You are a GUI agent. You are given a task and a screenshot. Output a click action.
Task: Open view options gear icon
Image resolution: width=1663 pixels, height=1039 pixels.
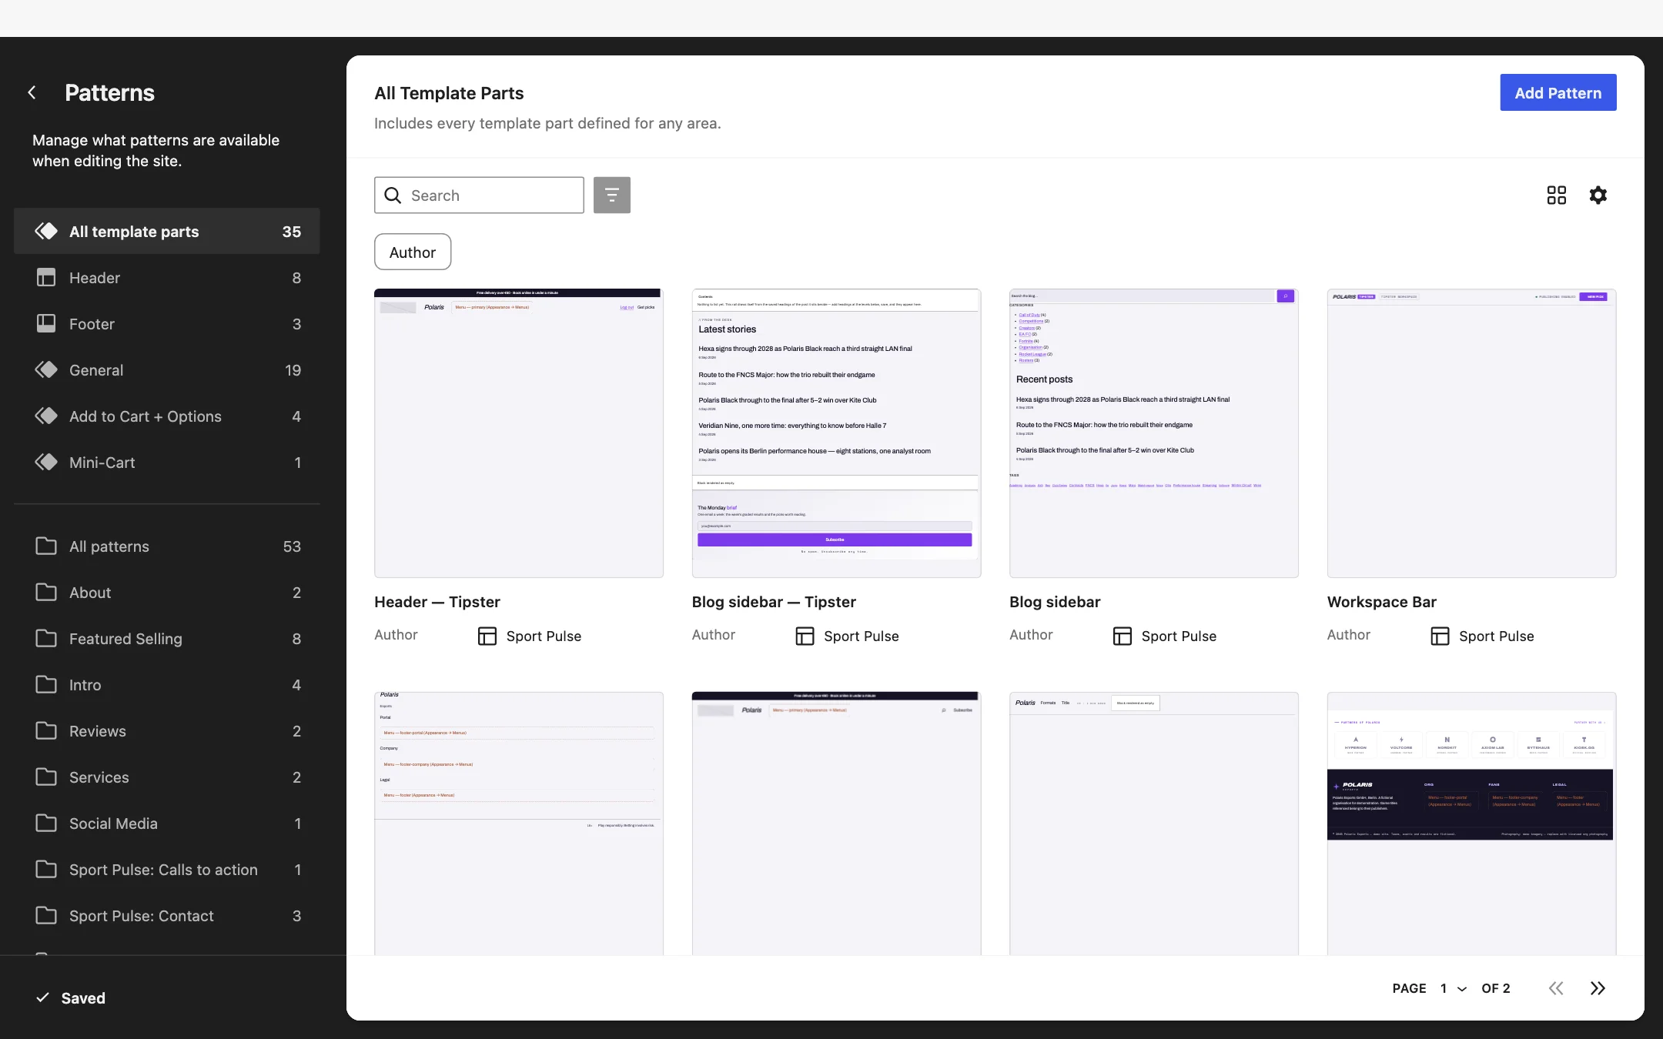1598,195
